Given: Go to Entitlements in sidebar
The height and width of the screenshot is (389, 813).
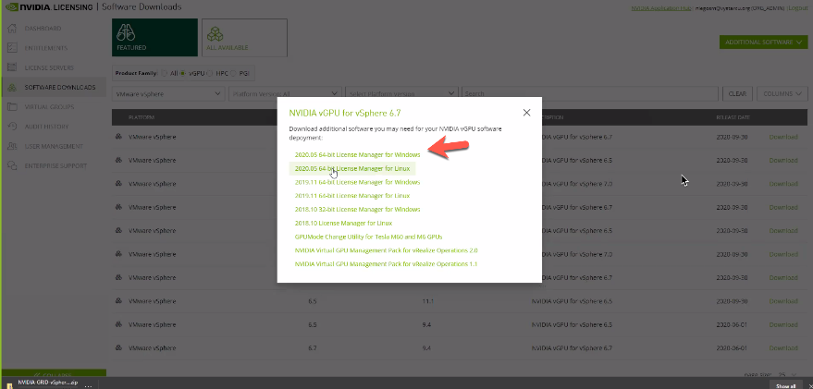Looking at the screenshot, I should point(46,48).
